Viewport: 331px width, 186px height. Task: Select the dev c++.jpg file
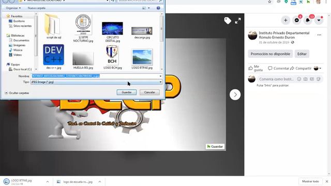point(54,56)
